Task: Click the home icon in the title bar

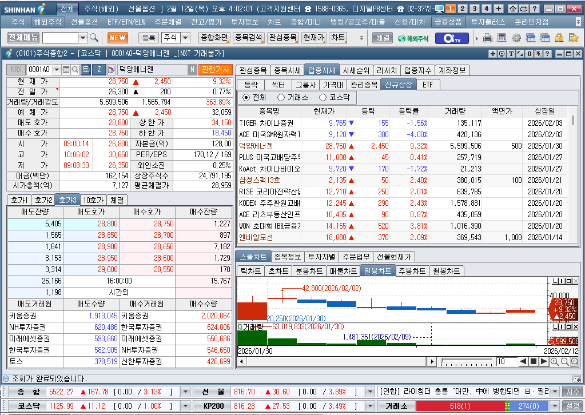Action: point(514,9)
